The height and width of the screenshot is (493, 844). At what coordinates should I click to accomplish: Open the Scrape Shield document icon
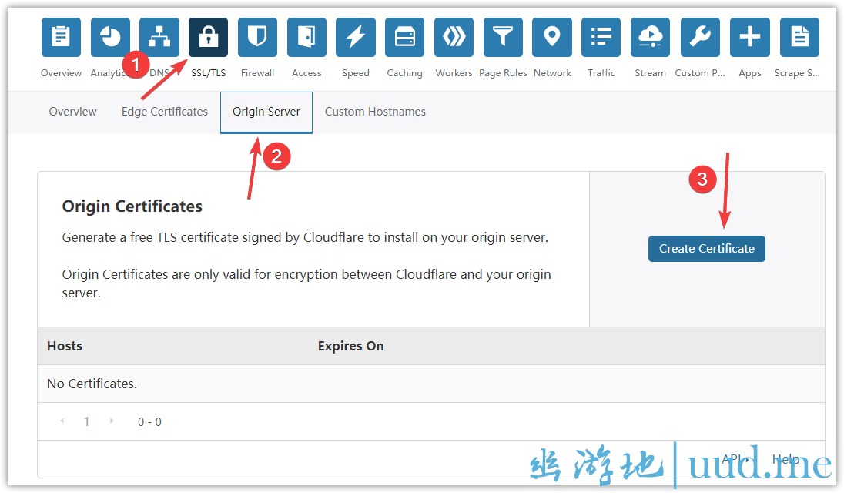pyautogui.click(x=799, y=38)
